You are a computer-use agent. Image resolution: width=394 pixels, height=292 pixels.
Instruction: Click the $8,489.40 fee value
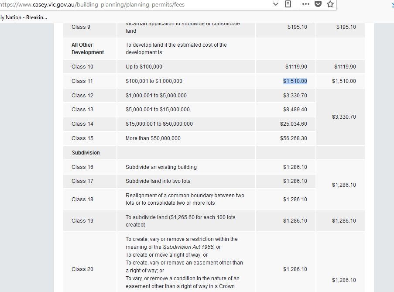click(x=295, y=110)
